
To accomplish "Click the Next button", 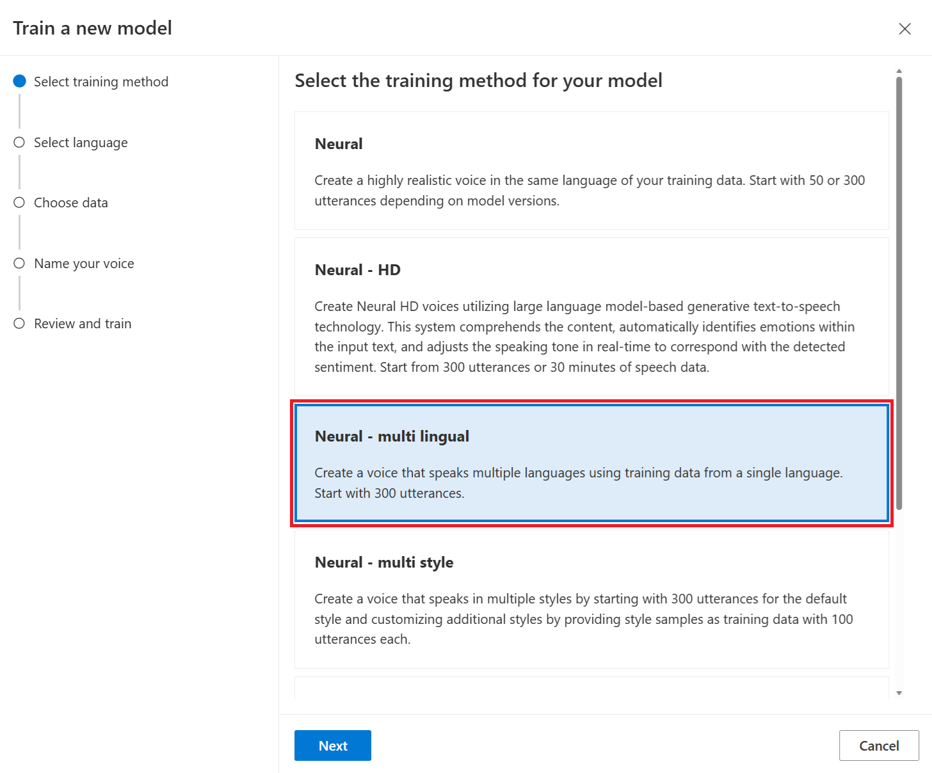I will 333,745.
